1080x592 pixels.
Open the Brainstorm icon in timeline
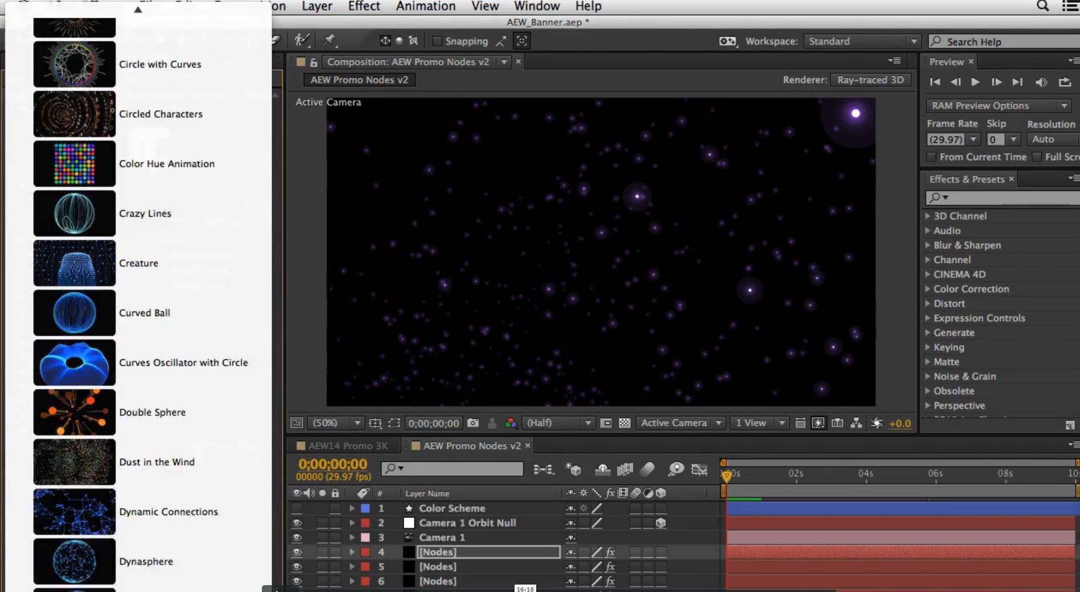click(676, 469)
